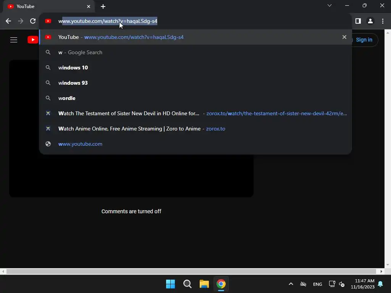The height and width of the screenshot is (293, 391).
Task: Toggle the Chrome side panel
Action: (x=358, y=21)
